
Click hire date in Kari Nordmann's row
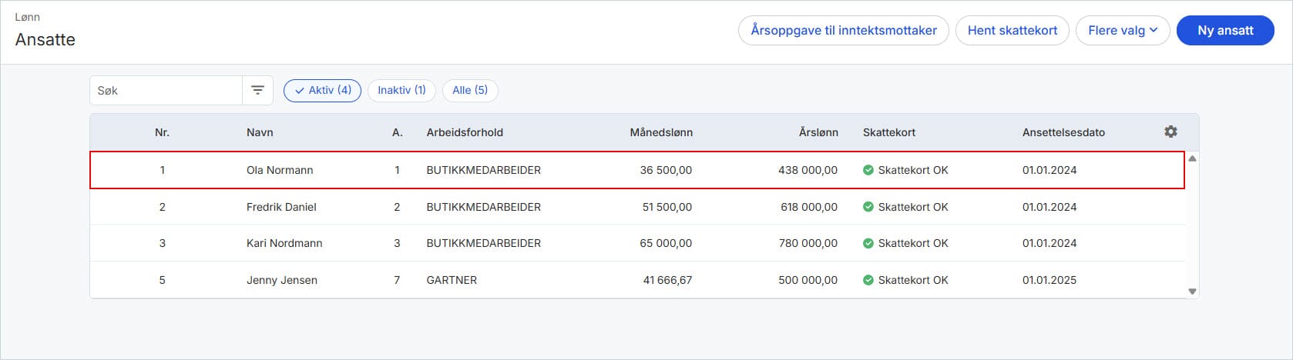click(x=1050, y=243)
